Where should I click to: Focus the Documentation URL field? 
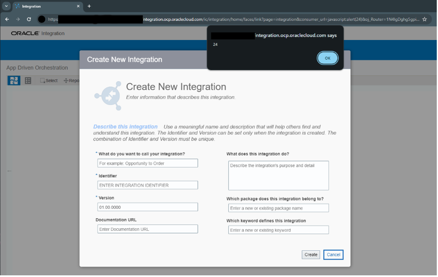pyautogui.click(x=148, y=229)
